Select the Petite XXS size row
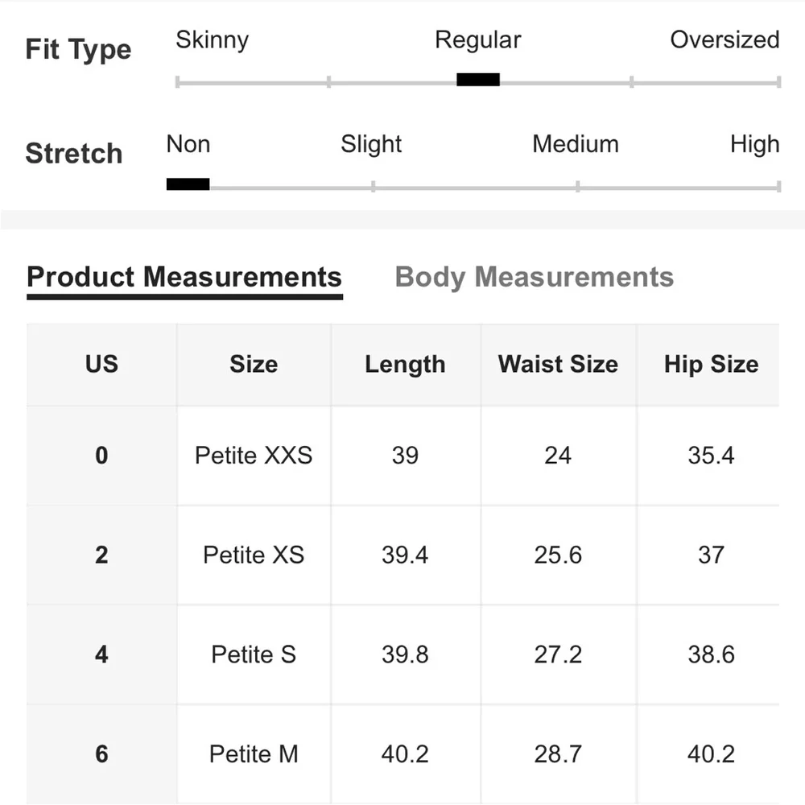Image resolution: width=805 pixels, height=805 pixels. pos(254,455)
